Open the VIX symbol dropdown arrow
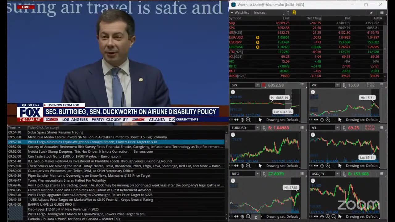This screenshot has width=395, height=222. (x=337, y=85)
